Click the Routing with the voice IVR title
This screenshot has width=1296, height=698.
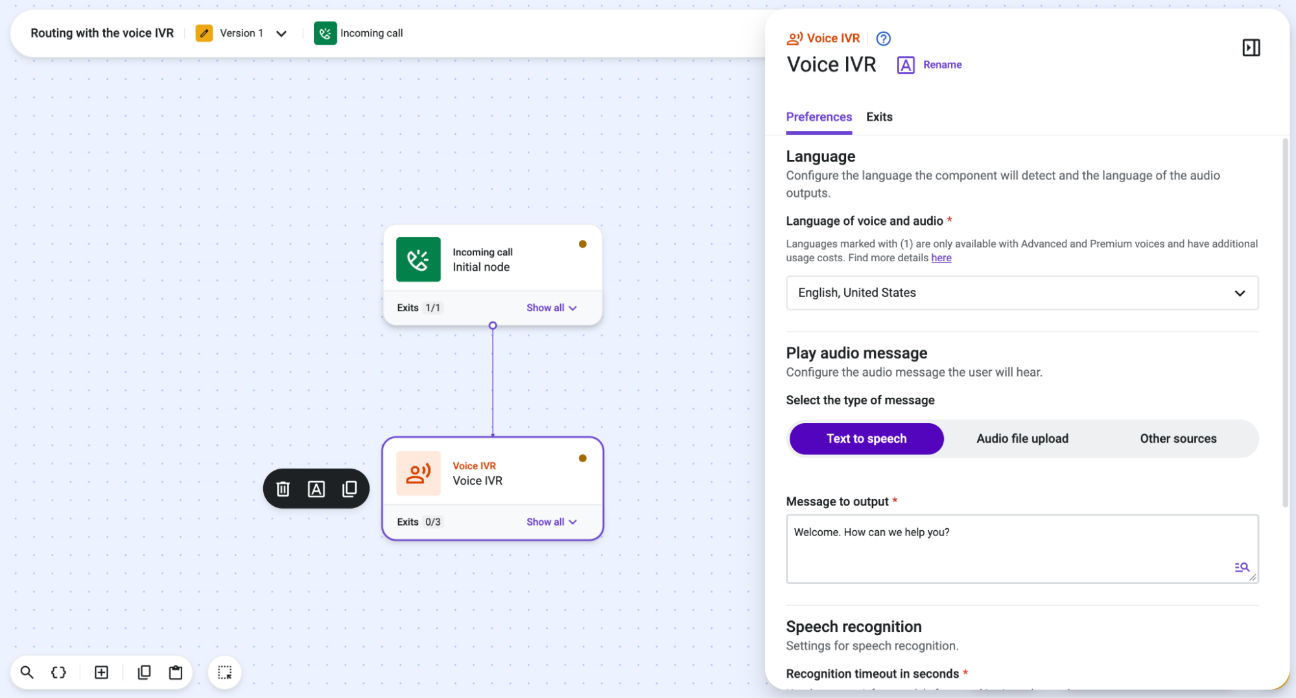(102, 33)
